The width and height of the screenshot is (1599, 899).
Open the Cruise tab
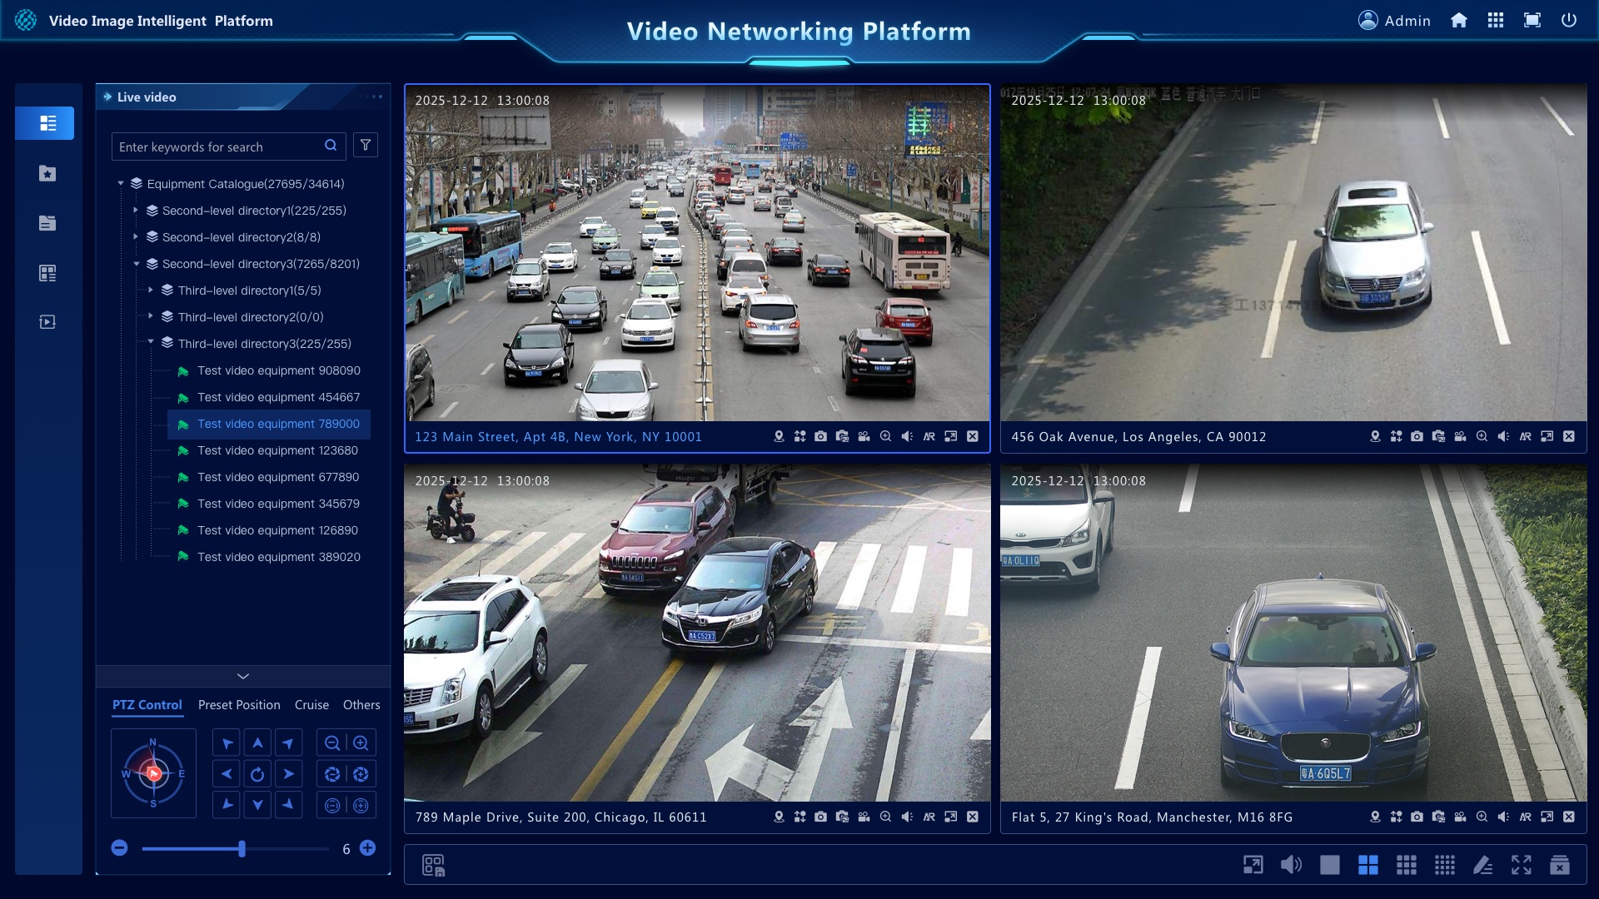click(x=311, y=705)
